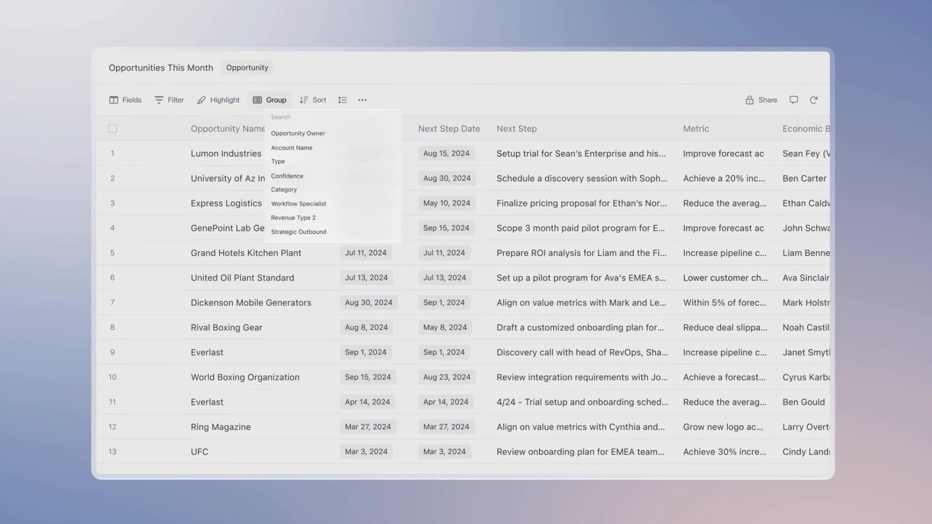Select Account Name grouping option
The width and height of the screenshot is (932, 524).
point(291,148)
